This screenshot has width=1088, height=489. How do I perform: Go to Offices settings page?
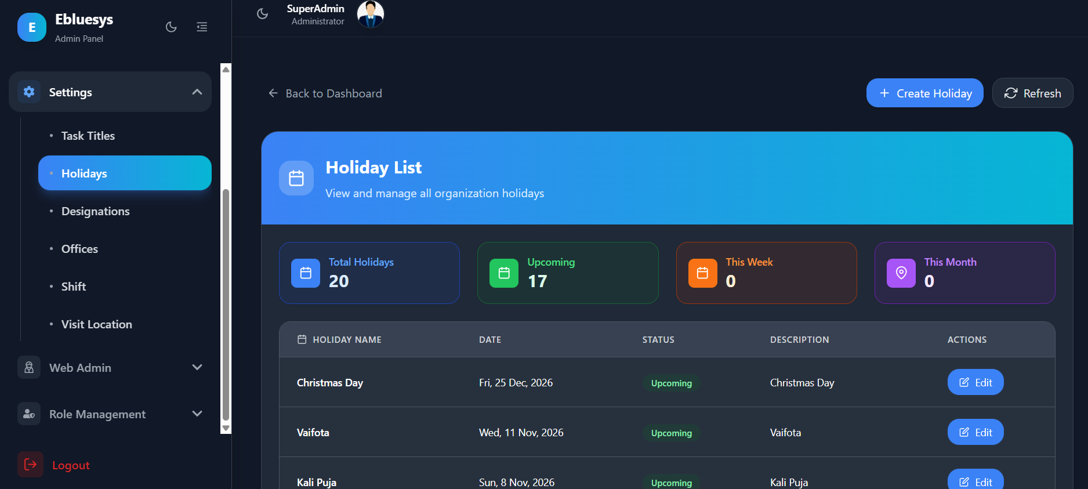pyautogui.click(x=79, y=249)
